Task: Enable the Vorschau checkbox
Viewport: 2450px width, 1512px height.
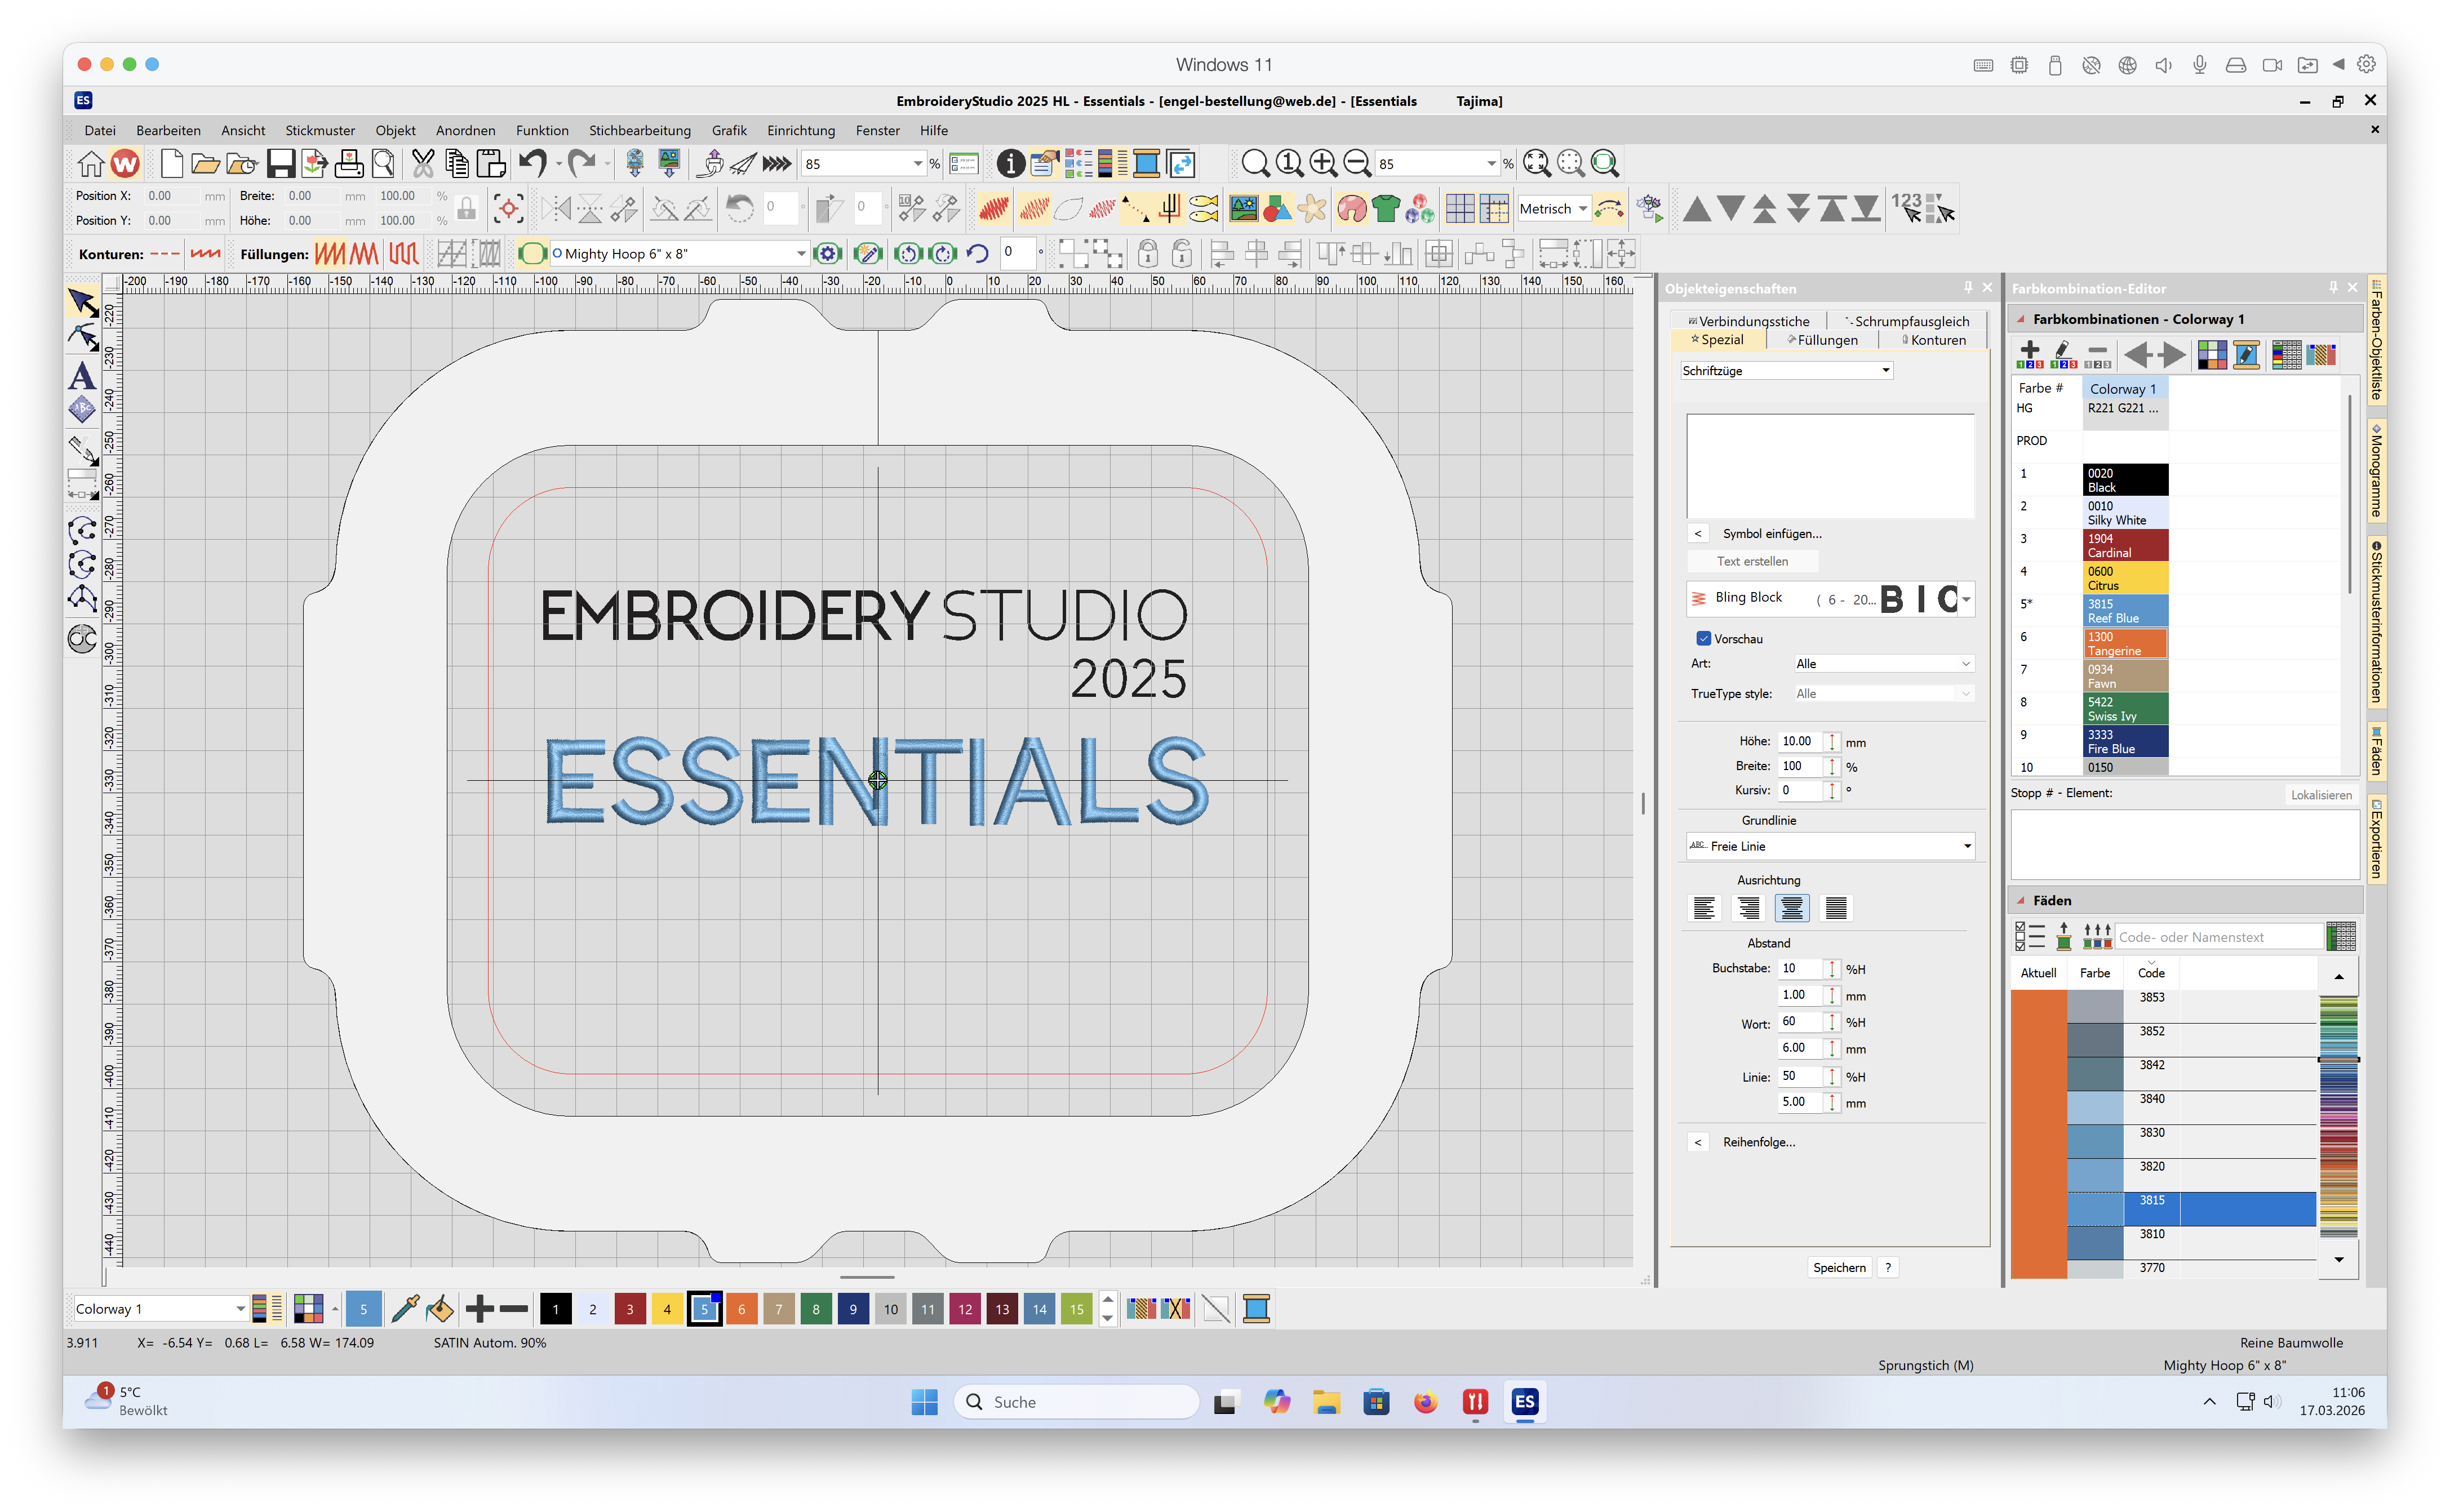Action: [x=1703, y=638]
